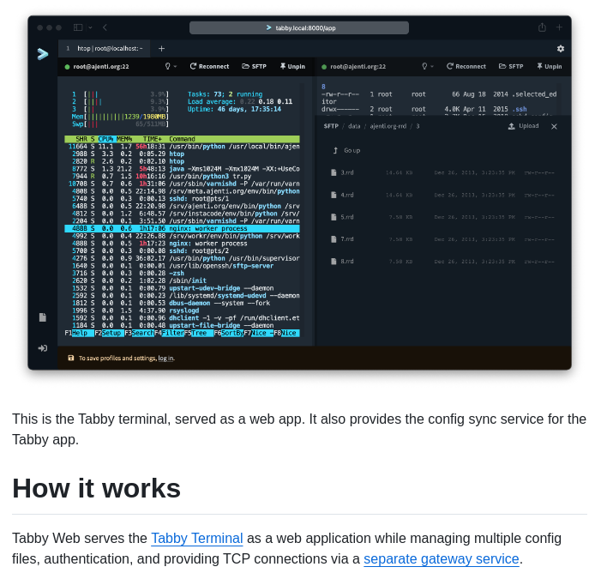Click the How it works heading
Image resolution: width=595 pixels, height=579 pixels.
click(96, 488)
